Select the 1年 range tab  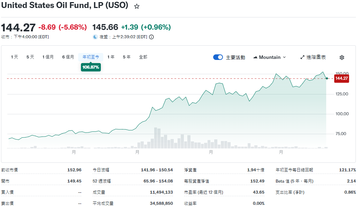[111, 57]
